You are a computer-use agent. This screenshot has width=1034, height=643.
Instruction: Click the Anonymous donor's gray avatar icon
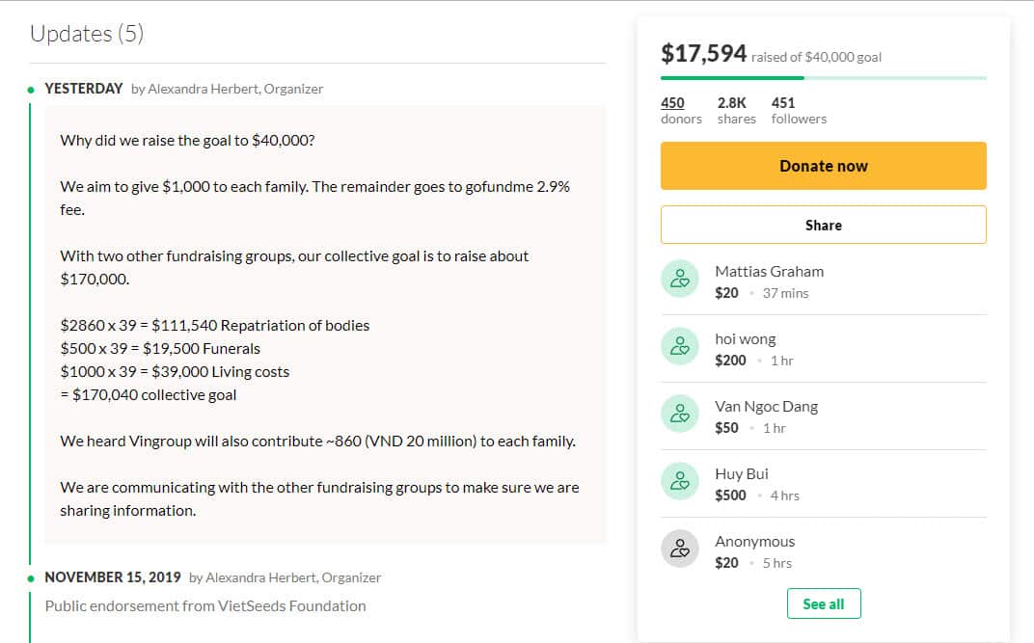[x=679, y=549]
